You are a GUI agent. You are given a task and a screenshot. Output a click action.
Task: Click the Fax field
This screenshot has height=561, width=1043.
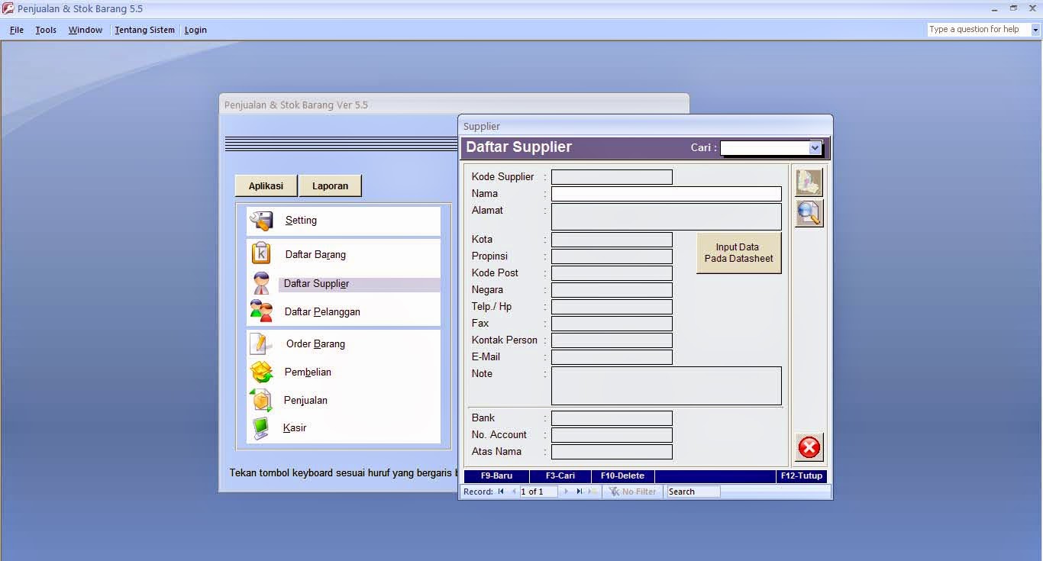612,324
